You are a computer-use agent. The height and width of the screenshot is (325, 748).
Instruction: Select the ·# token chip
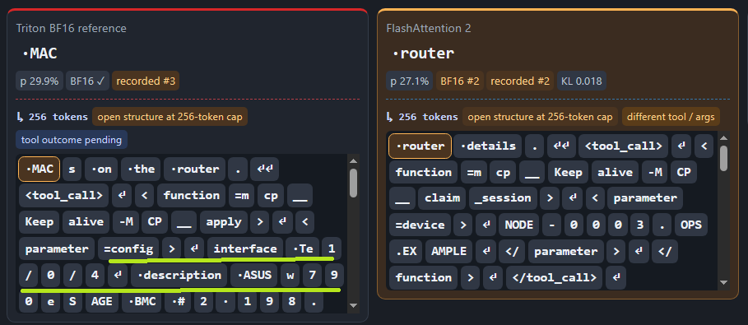tap(178, 302)
